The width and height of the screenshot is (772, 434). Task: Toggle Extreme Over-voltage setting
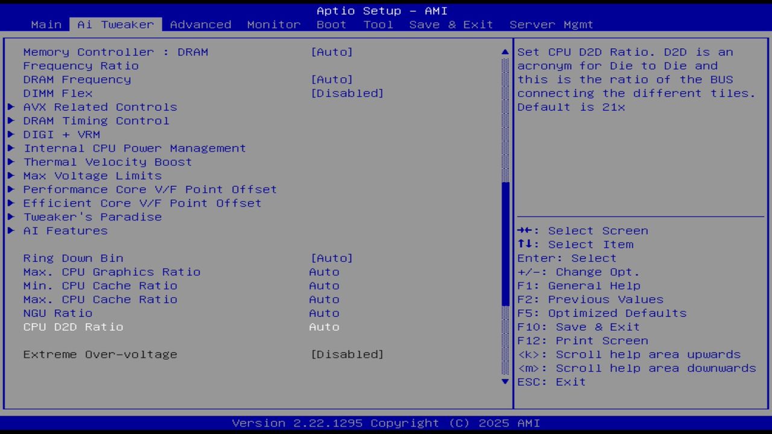[348, 354]
